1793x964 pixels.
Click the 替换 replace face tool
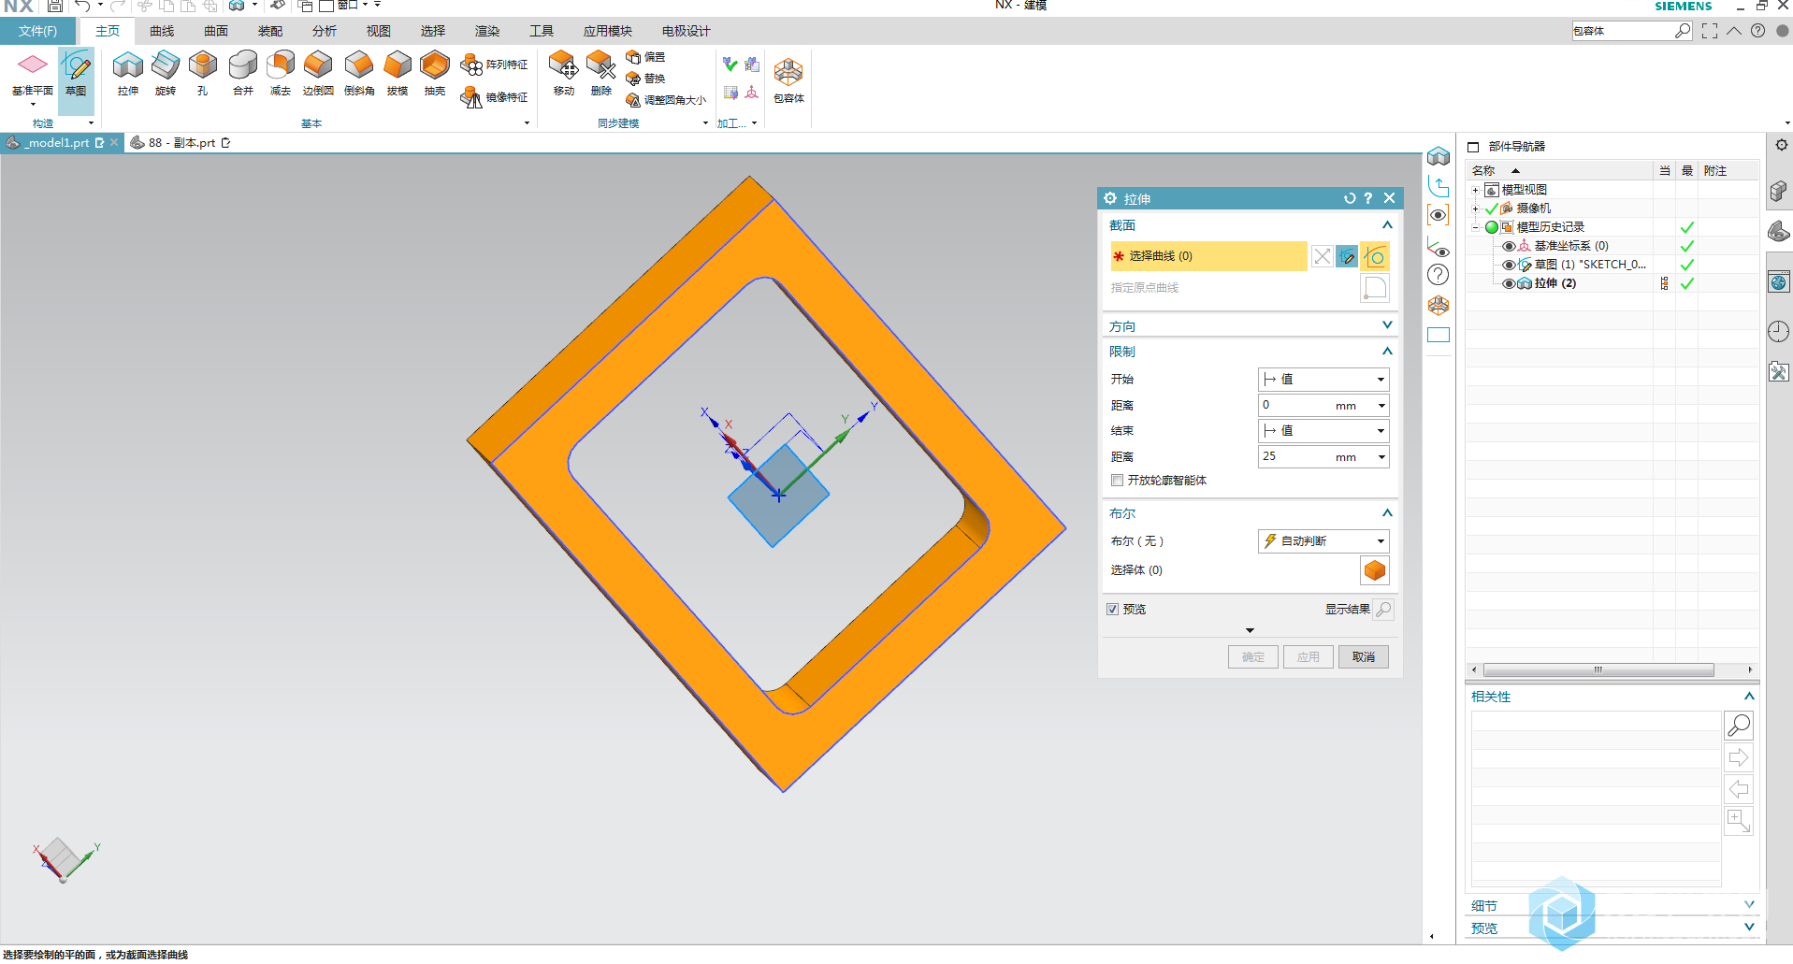click(645, 79)
